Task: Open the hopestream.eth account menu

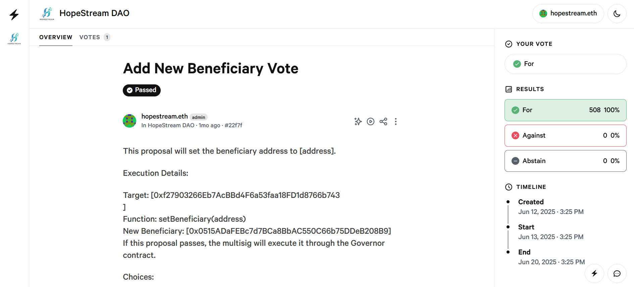Action: [x=568, y=13]
